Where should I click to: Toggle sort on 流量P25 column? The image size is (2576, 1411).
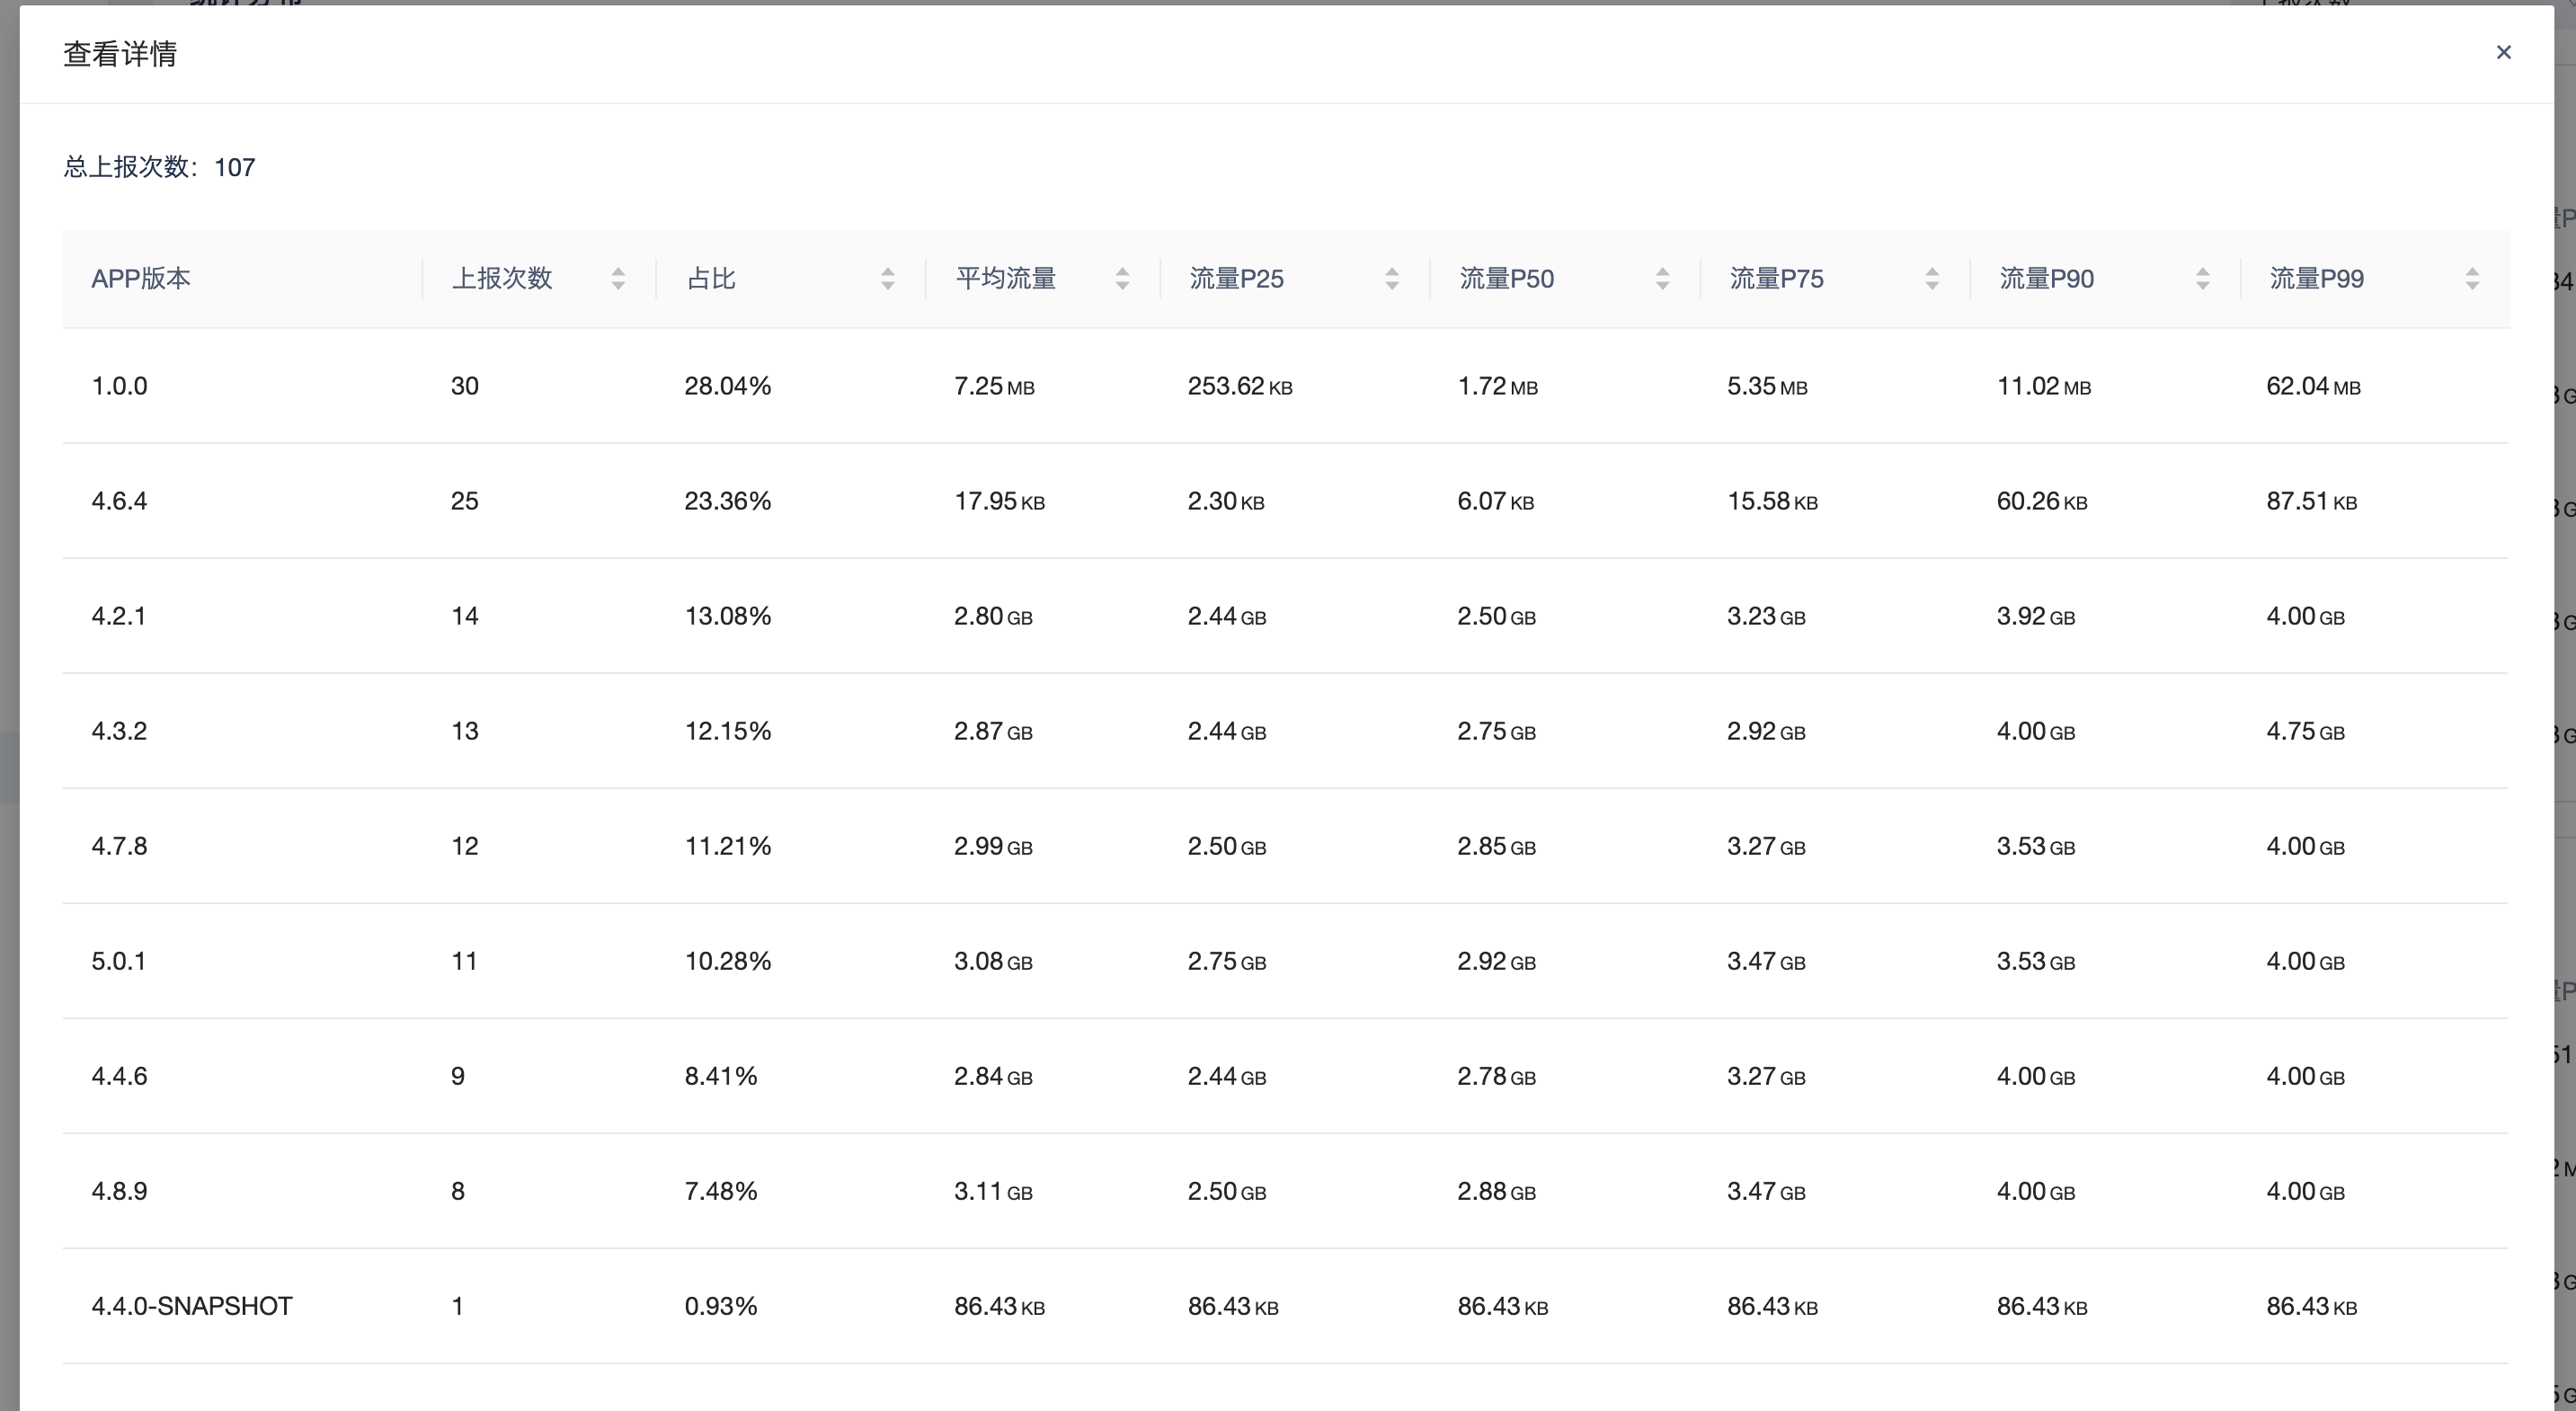1391,279
